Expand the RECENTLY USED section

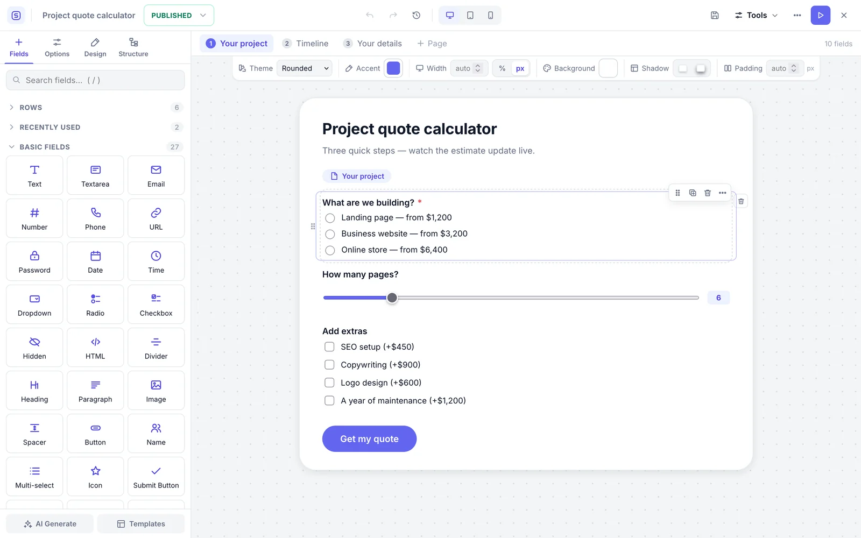click(95, 127)
